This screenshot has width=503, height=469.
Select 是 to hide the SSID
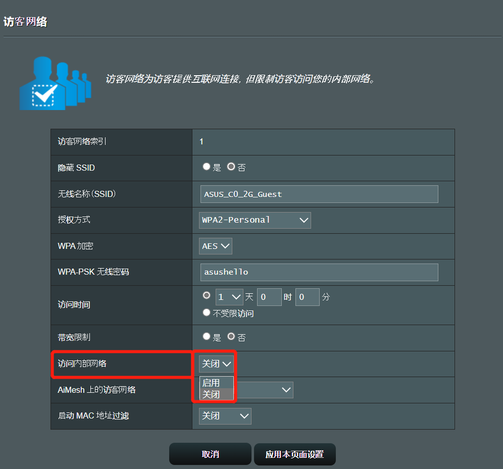click(x=207, y=167)
